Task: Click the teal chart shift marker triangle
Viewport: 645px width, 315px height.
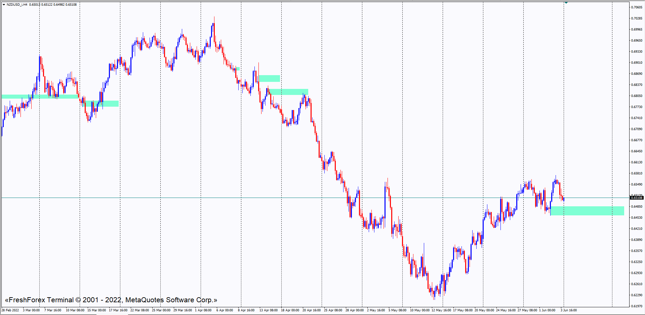Action: [566, 3]
